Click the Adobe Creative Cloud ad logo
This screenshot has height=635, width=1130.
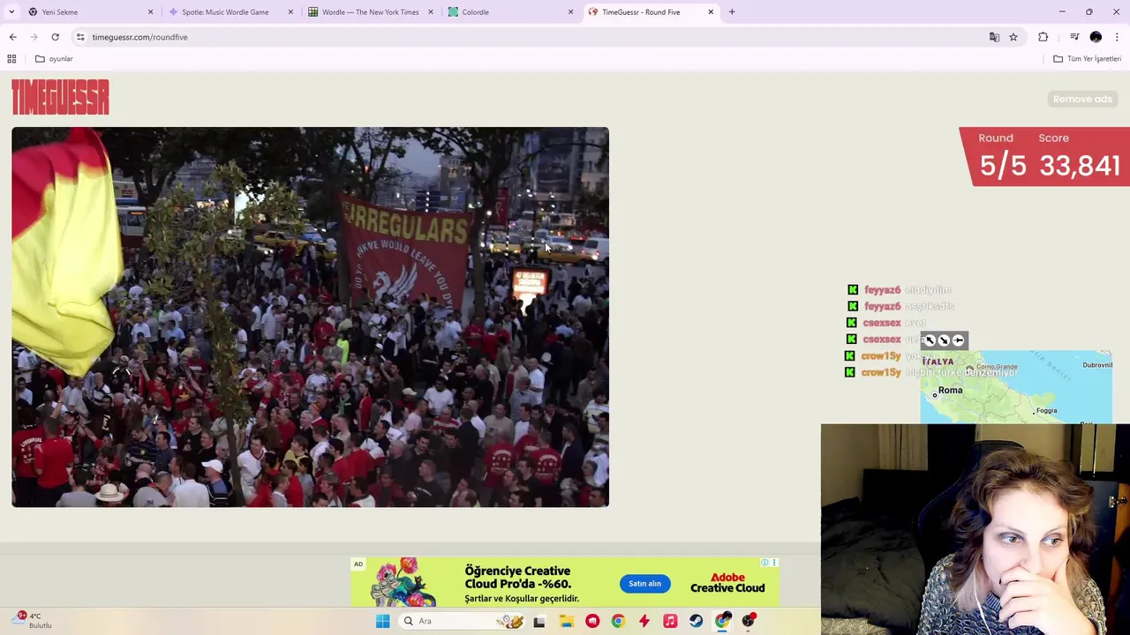[x=727, y=583]
